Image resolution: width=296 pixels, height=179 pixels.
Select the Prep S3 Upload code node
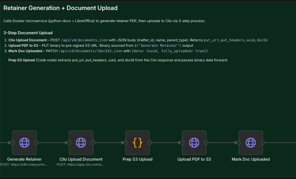[137, 143]
